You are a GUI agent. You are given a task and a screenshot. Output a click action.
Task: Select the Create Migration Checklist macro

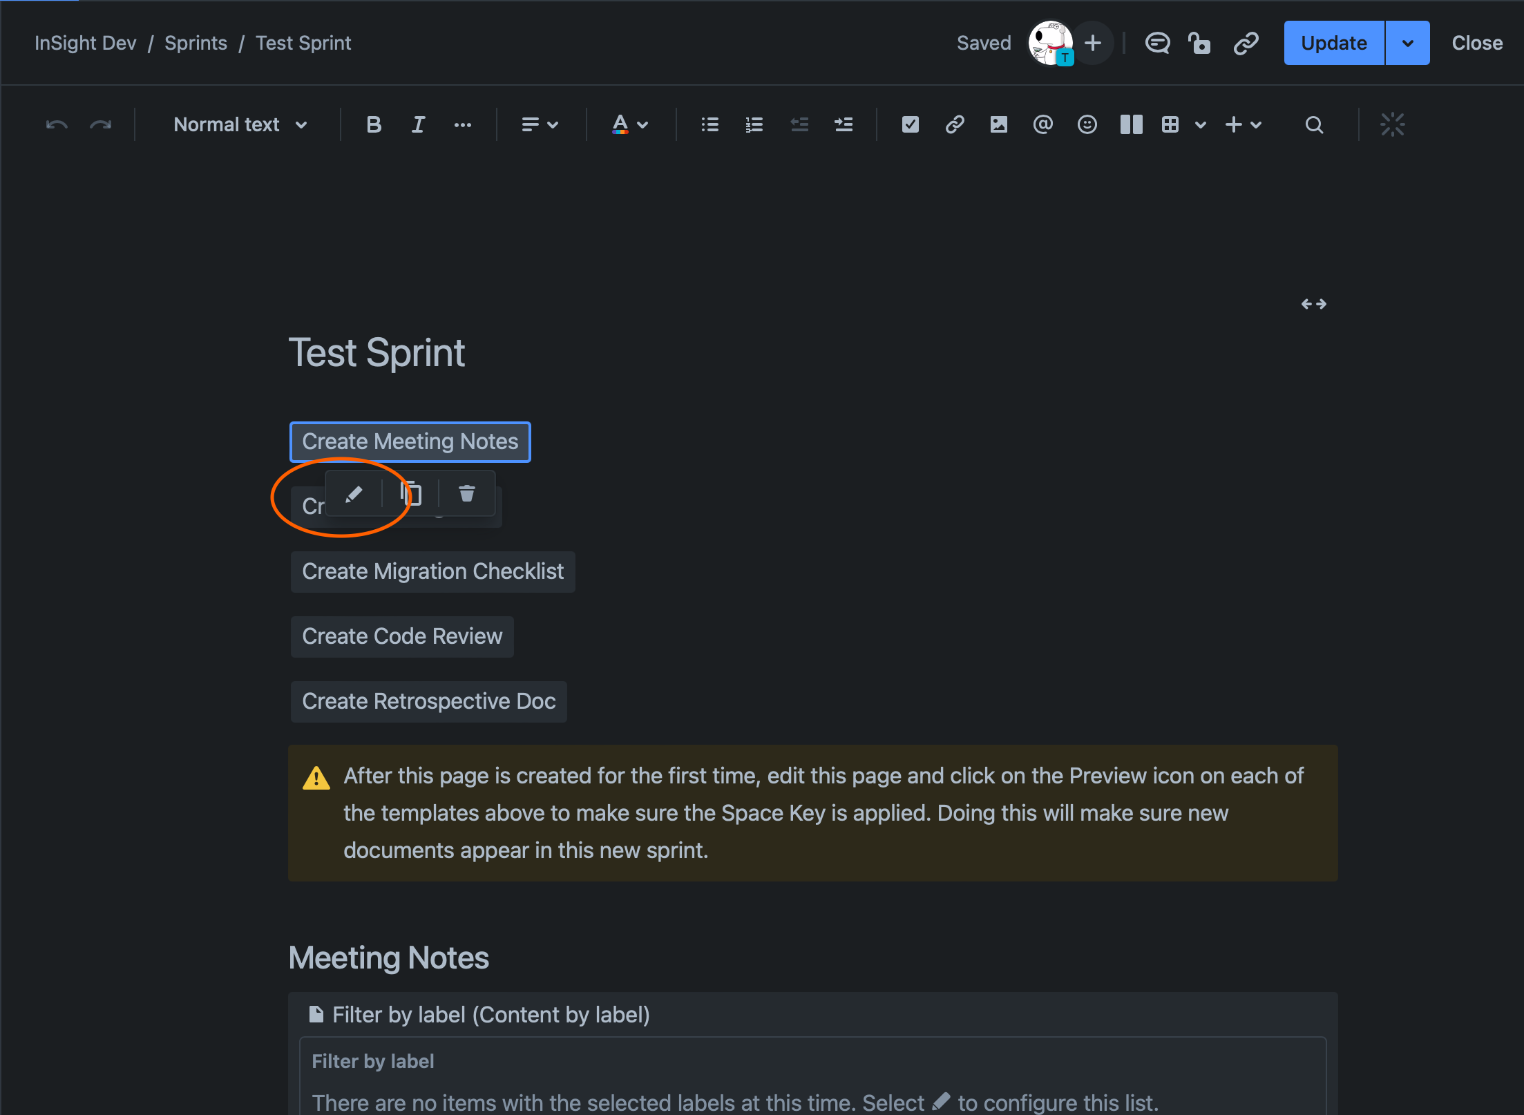433,572
